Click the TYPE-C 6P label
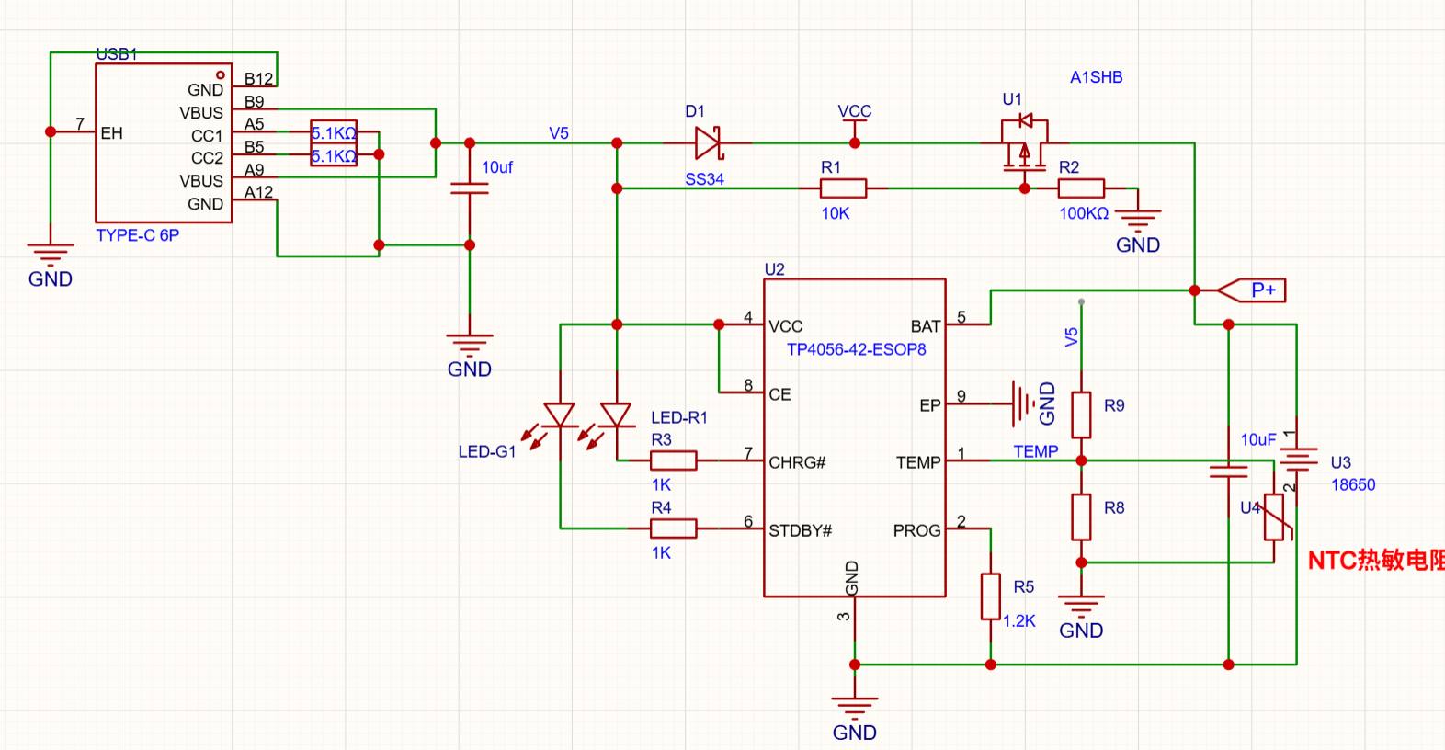This screenshot has height=750, width=1445. pos(138,235)
